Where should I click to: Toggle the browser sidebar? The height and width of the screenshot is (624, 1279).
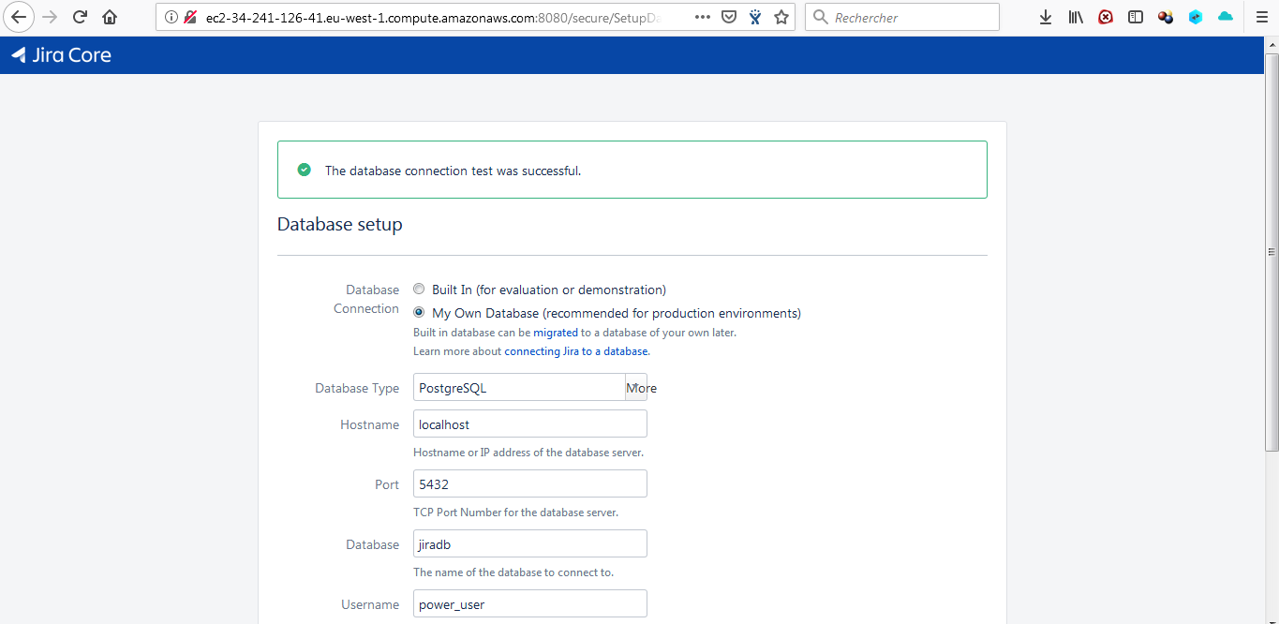point(1136,17)
